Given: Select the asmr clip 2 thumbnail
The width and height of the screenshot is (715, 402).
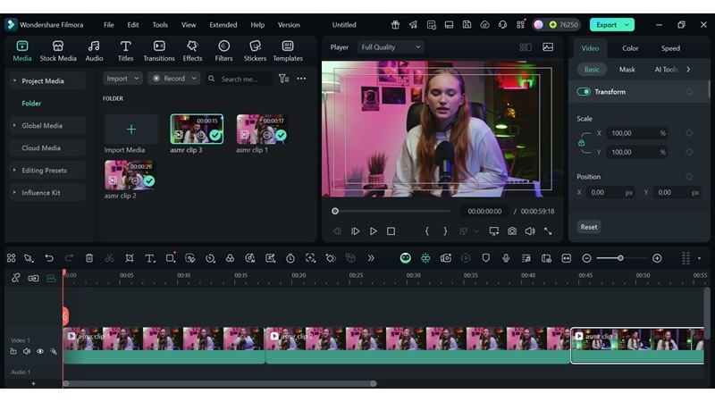Looking at the screenshot, I should (130, 175).
